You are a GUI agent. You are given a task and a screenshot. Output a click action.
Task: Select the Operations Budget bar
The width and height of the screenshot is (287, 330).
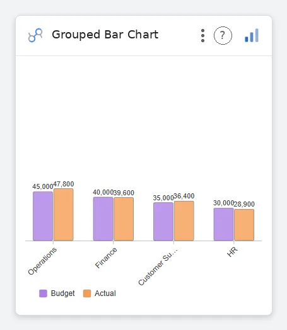pyautogui.click(x=43, y=216)
